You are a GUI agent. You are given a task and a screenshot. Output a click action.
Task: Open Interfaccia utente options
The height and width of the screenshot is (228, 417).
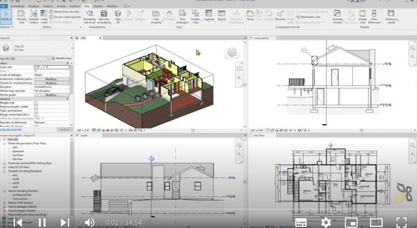(x=391, y=17)
